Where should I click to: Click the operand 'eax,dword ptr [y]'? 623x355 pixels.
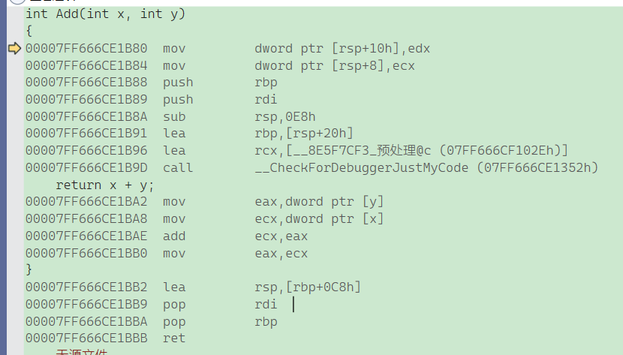coord(319,202)
